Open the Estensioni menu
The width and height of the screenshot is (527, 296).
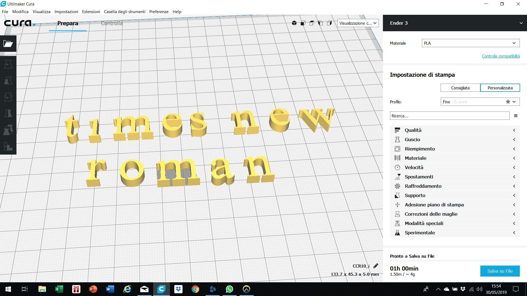[x=91, y=12]
